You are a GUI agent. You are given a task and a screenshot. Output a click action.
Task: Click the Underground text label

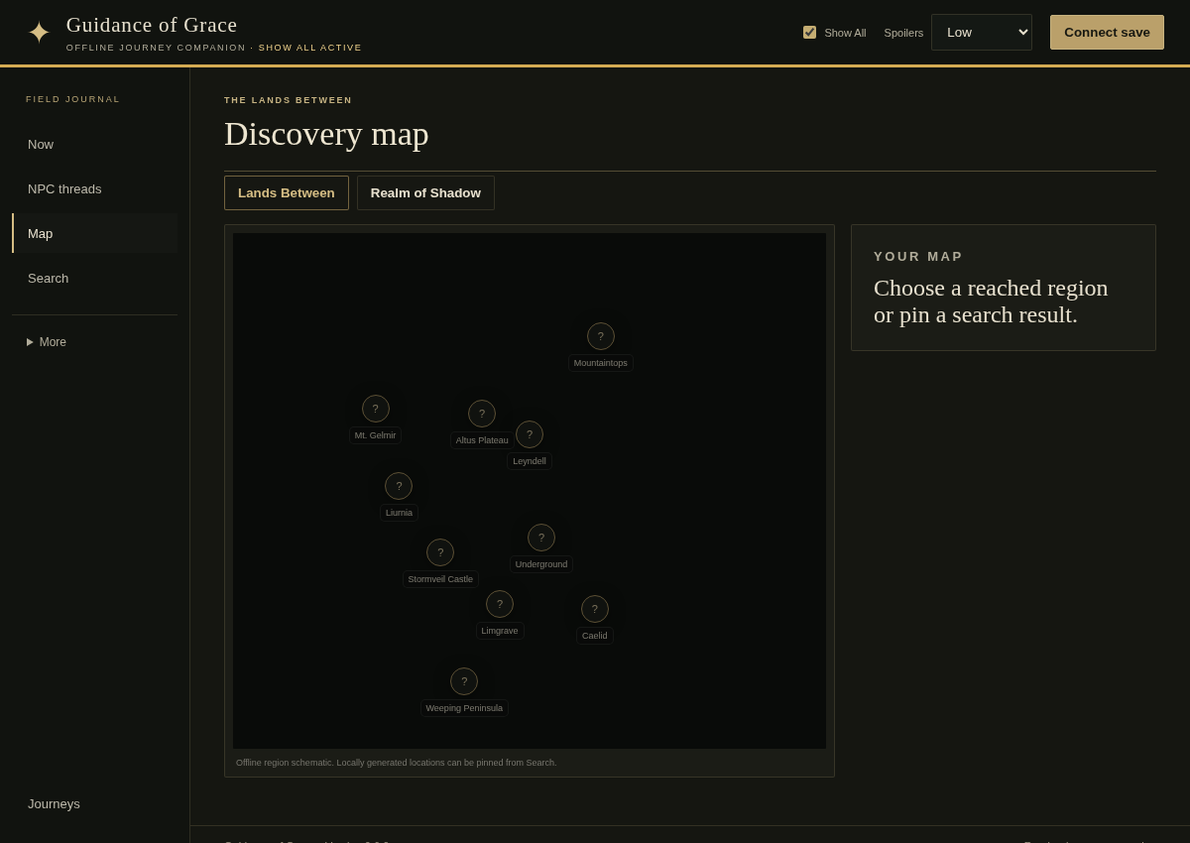tap(541, 564)
